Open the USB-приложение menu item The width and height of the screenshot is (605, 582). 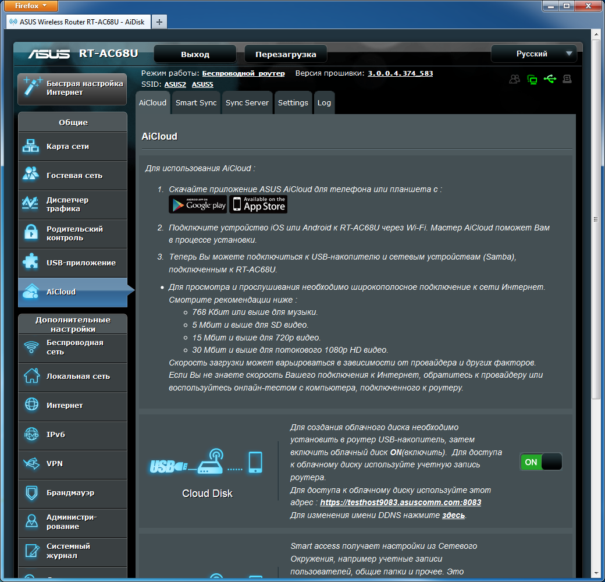point(73,263)
